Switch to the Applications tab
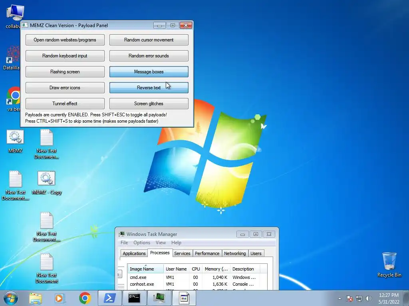 [134, 253]
